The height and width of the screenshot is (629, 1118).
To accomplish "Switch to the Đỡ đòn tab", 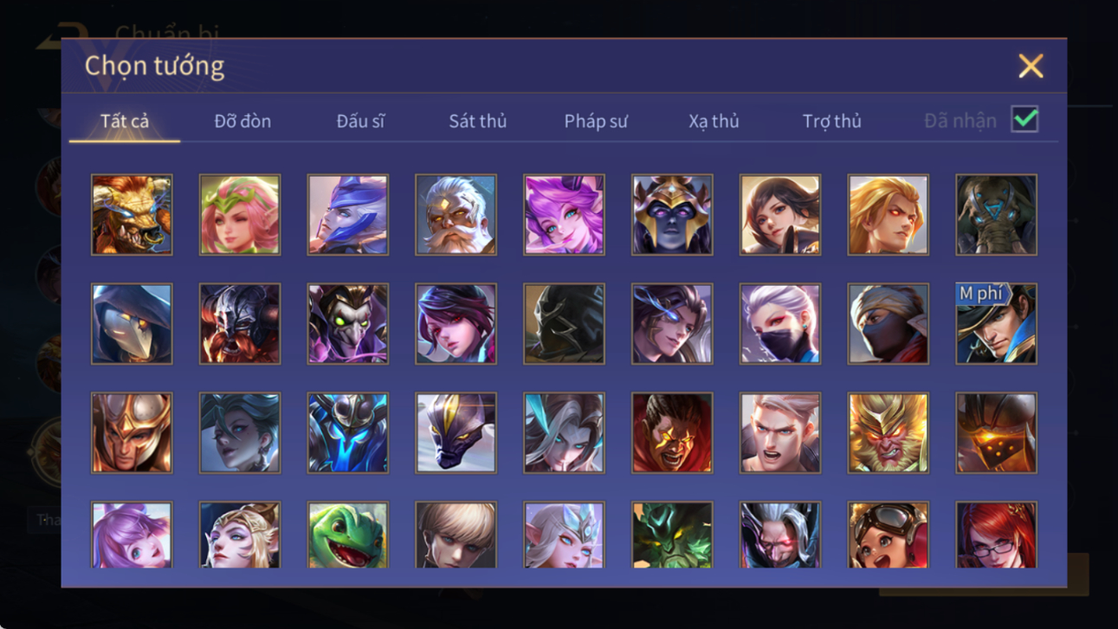I will [x=242, y=121].
